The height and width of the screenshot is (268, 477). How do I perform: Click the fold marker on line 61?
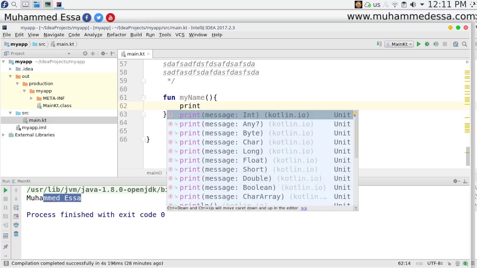[x=143, y=98]
